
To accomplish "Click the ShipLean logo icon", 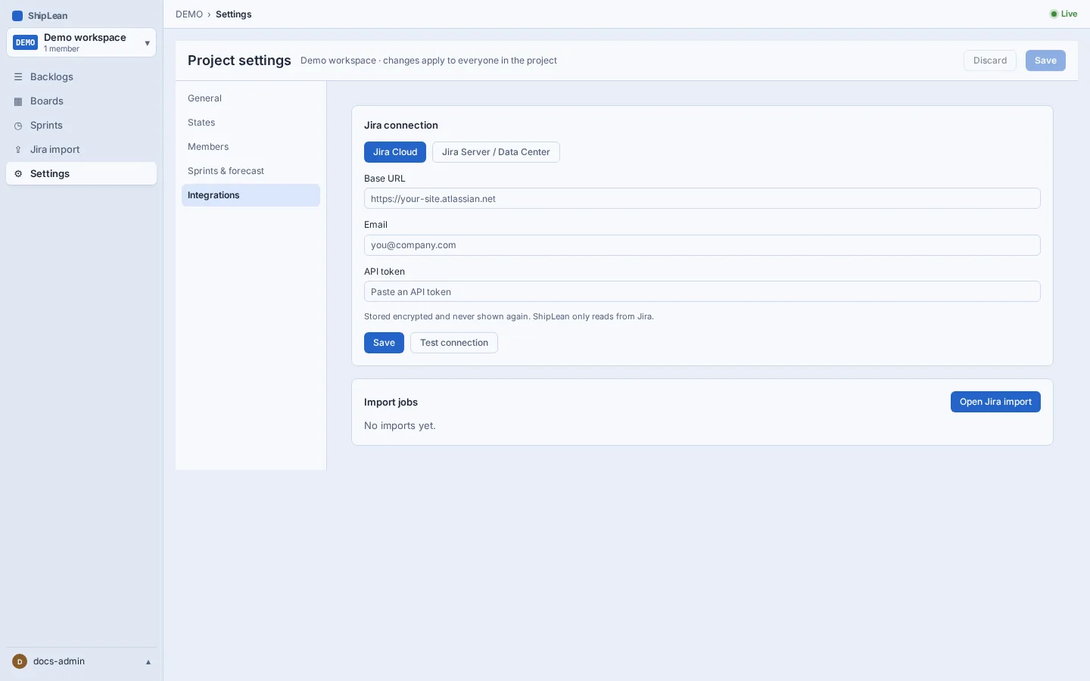I will [17, 16].
